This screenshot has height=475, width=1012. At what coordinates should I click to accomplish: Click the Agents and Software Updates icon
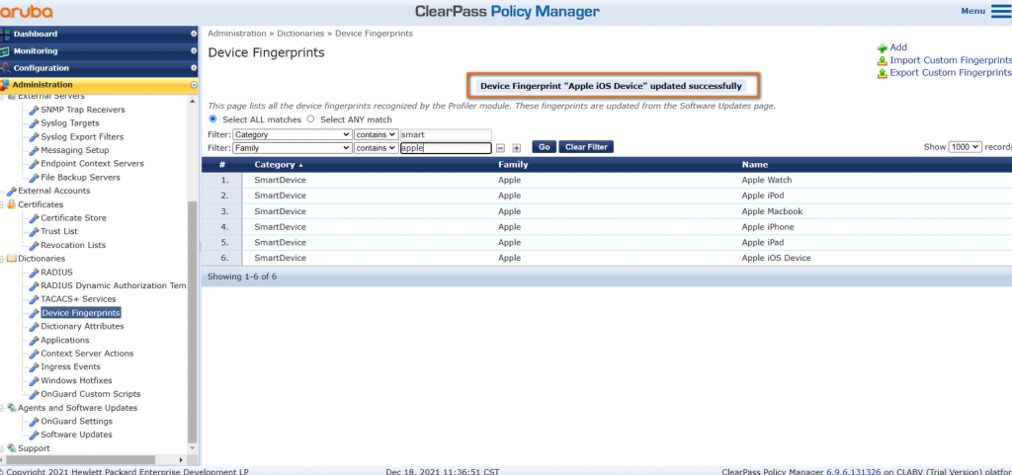click(x=12, y=408)
